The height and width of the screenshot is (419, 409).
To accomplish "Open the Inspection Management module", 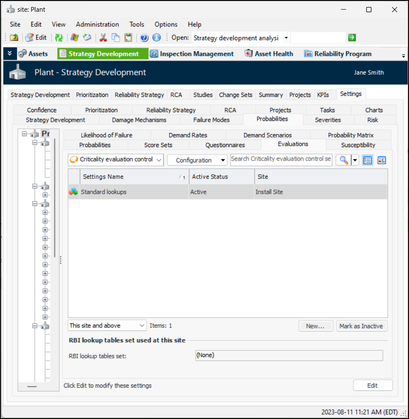I will tap(192, 54).
